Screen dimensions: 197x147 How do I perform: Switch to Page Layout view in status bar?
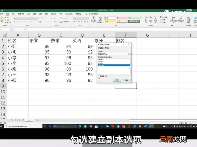pos(186,123)
